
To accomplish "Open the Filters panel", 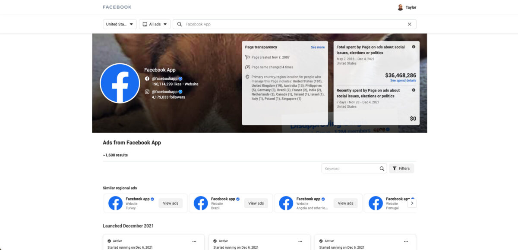I will click(x=401, y=168).
